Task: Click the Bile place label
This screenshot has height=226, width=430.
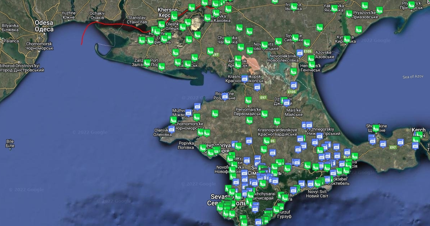Action: pyautogui.click(x=10, y=143)
